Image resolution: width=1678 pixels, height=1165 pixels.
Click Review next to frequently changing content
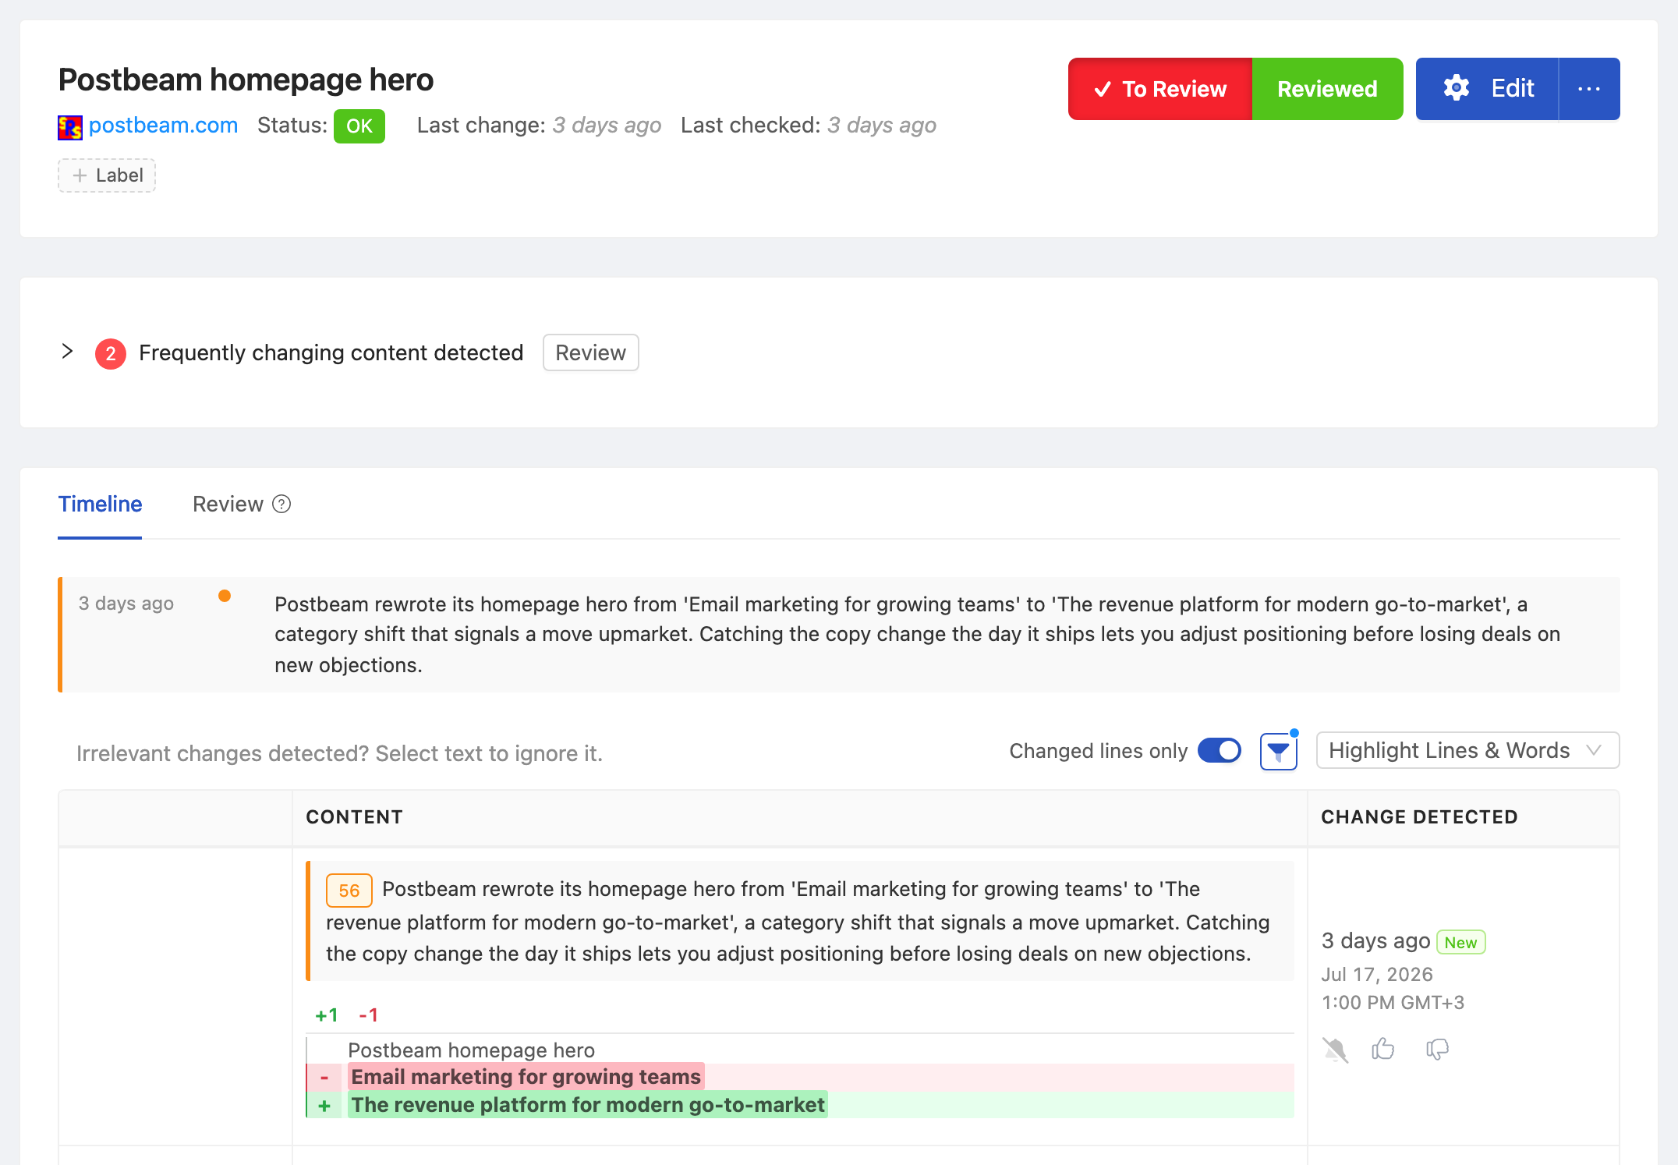[590, 353]
